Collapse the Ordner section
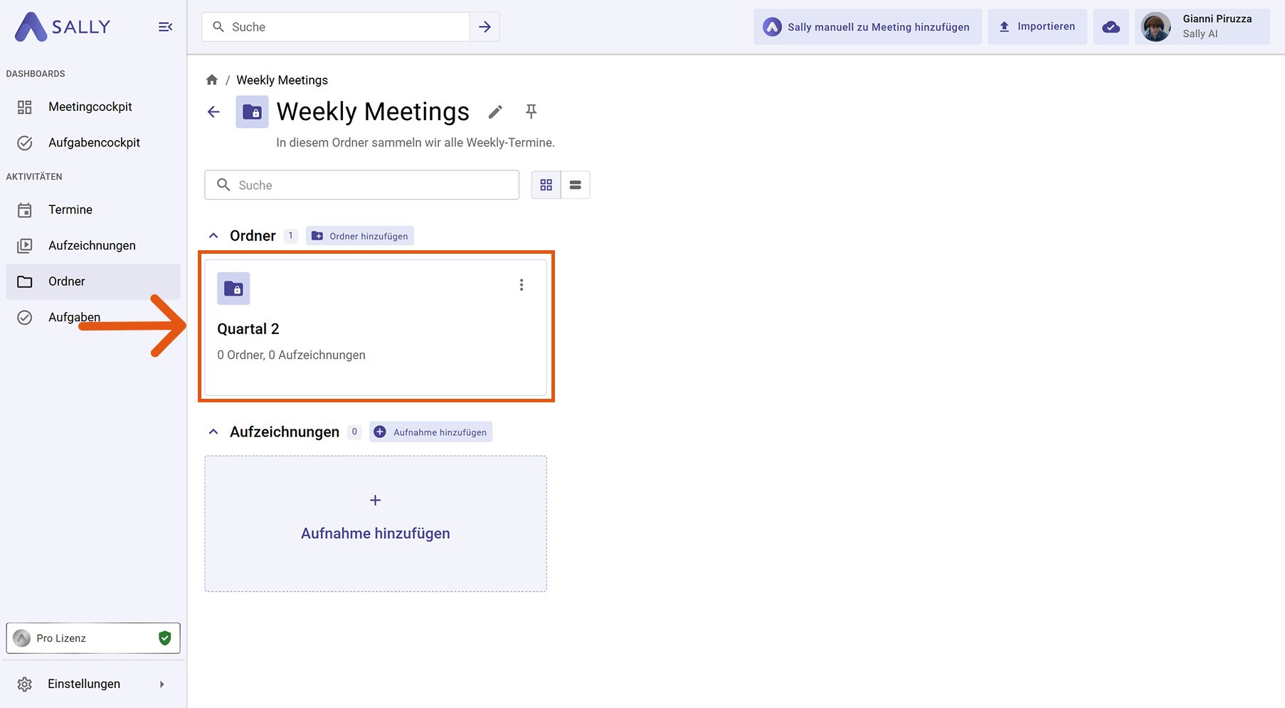The image size is (1285, 708). click(213, 236)
